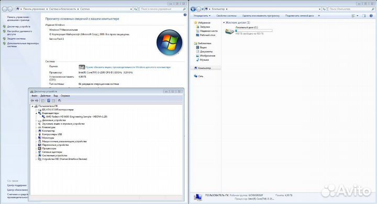The width and height of the screenshot is (377, 204).
Task: Click the Windows Experience Index score badge
Action: [82, 67]
